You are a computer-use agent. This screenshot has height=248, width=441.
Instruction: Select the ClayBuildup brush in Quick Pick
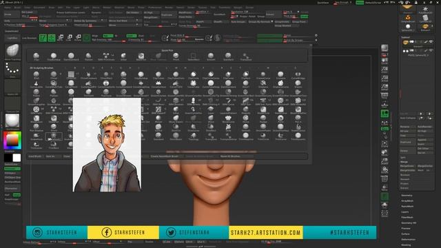point(54,56)
